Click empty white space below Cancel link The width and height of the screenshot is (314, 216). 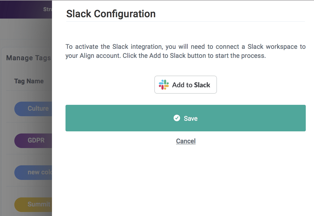tap(185, 180)
